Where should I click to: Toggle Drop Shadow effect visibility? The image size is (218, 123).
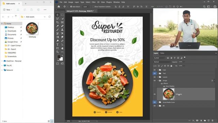164,86
